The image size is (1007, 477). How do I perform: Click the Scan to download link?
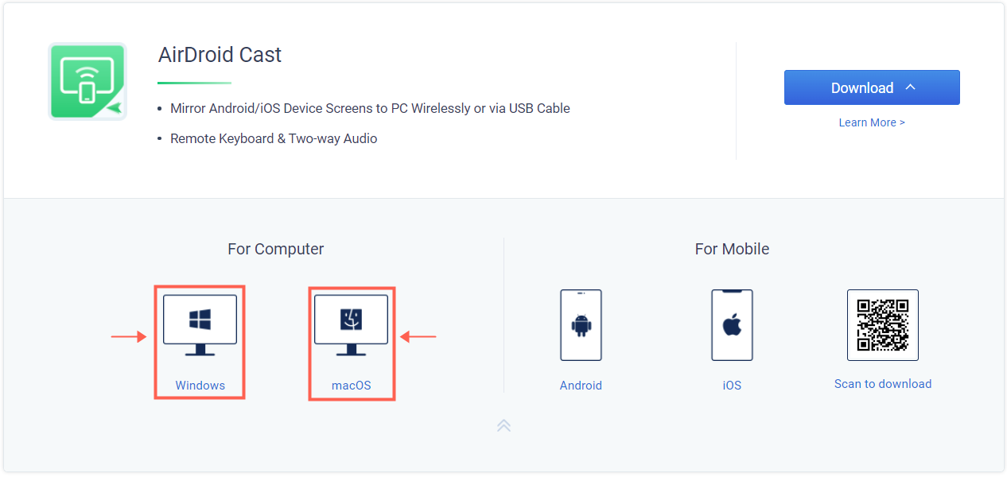click(883, 384)
